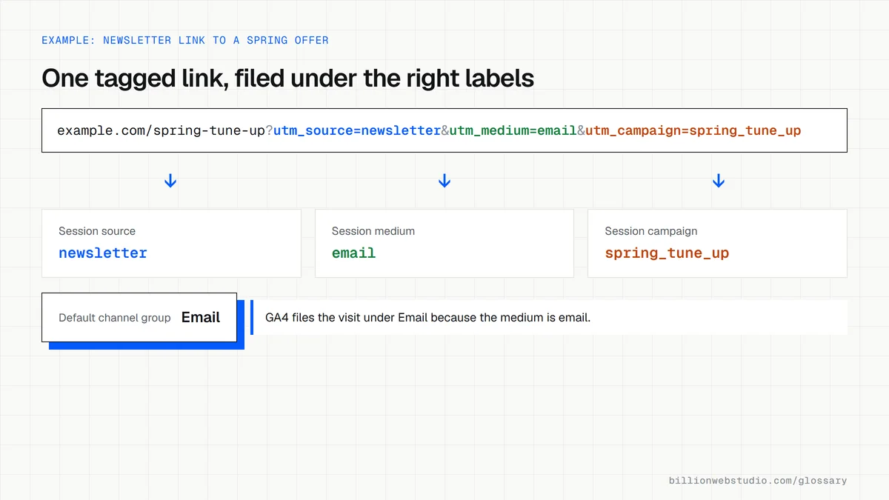The width and height of the screenshot is (889, 500).
Task: Click the 'Session campaign' label
Action: tap(651, 231)
